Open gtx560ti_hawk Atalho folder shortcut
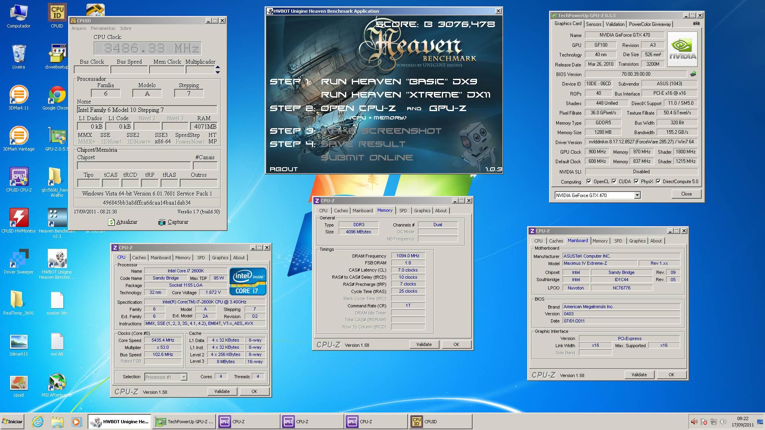Viewport: 765px width, 430px height. tap(57, 182)
